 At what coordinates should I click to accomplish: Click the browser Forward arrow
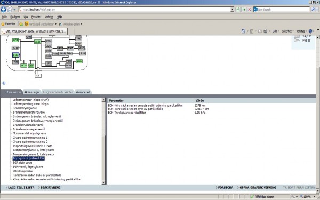click(10, 10)
